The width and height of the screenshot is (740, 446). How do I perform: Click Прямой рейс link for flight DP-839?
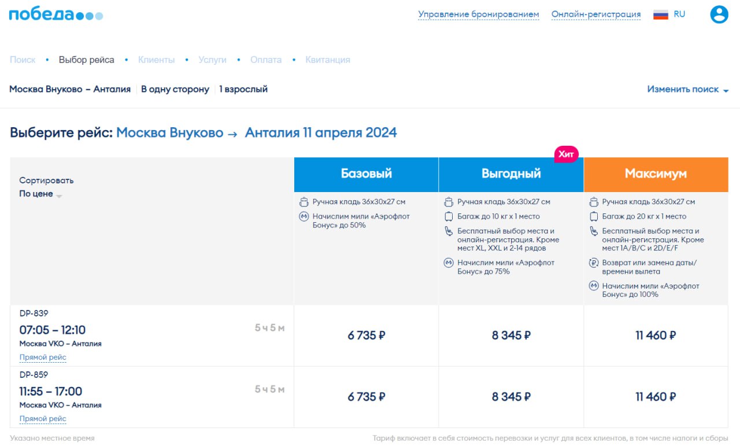coord(43,357)
